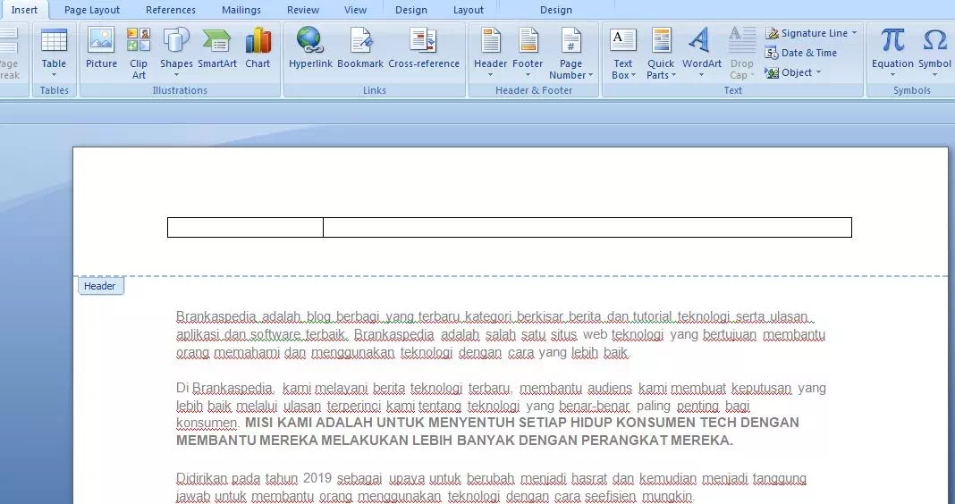Insert a Text Box
This screenshot has width=955, height=504.
[x=622, y=53]
